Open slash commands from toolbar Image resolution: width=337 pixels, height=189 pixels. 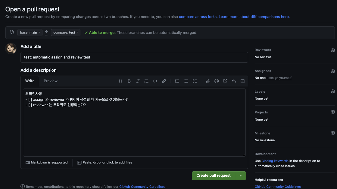pyautogui.click(x=242, y=81)
